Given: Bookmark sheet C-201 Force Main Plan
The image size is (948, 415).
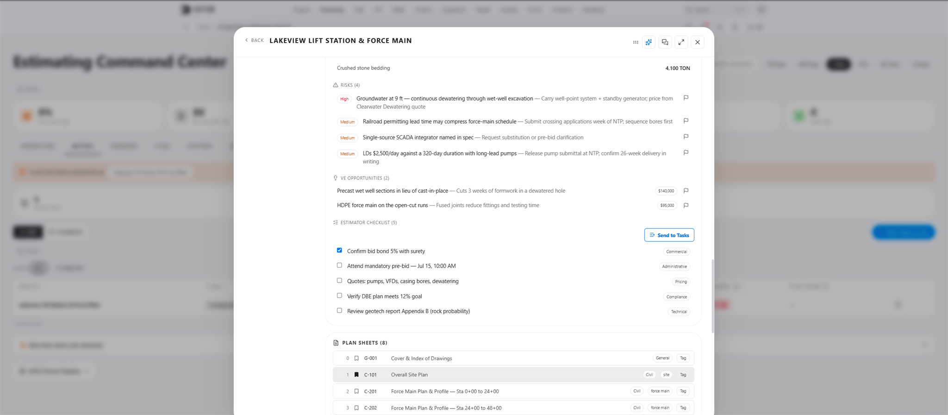Looking at the screenshot, I should point(356,391).
